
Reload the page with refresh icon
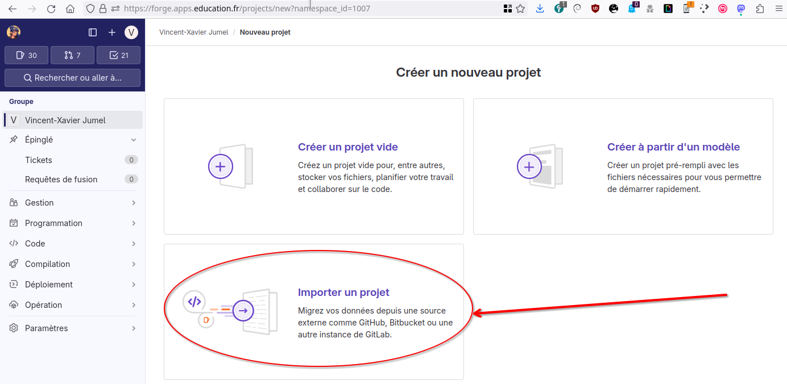tap(51, 9)
